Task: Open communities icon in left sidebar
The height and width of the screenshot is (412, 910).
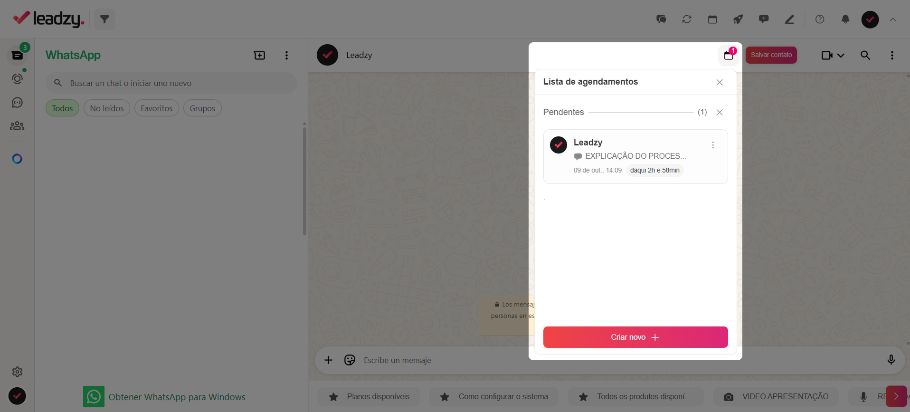Action: [x=17, y=126]
